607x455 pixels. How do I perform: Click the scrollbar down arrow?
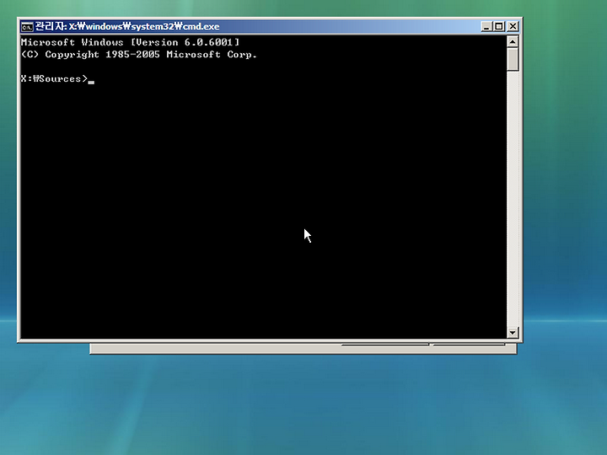click(x=513, y=332)
